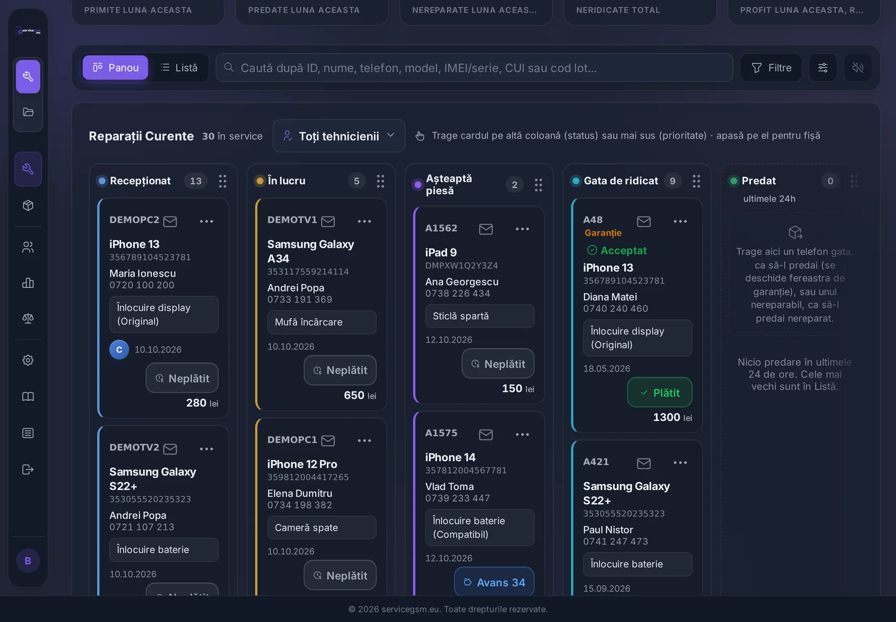The height and width of the screenshot is (622, 896).
Task: Open the three-dot menu on card A421
Action: (680, 463)
